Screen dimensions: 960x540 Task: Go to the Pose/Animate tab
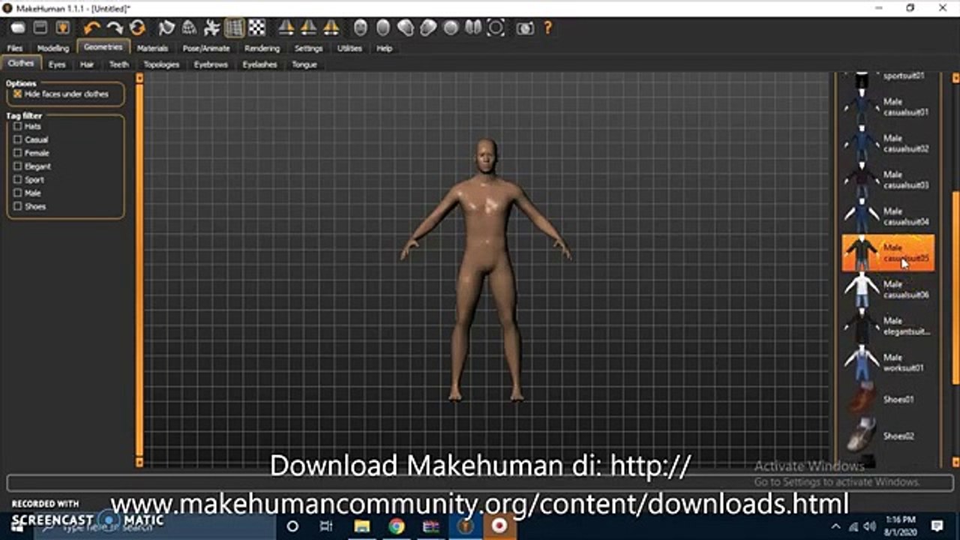tap(206, 49)
